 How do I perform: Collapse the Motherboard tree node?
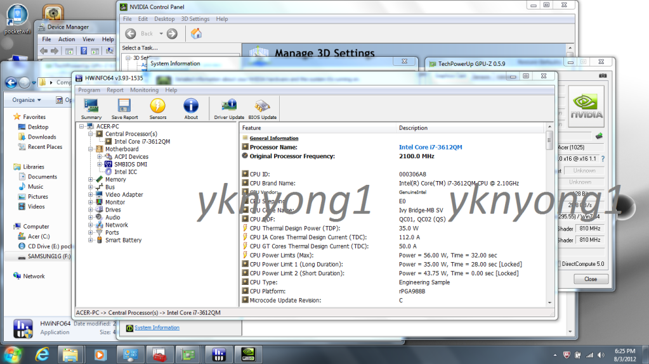coord(90,149)
